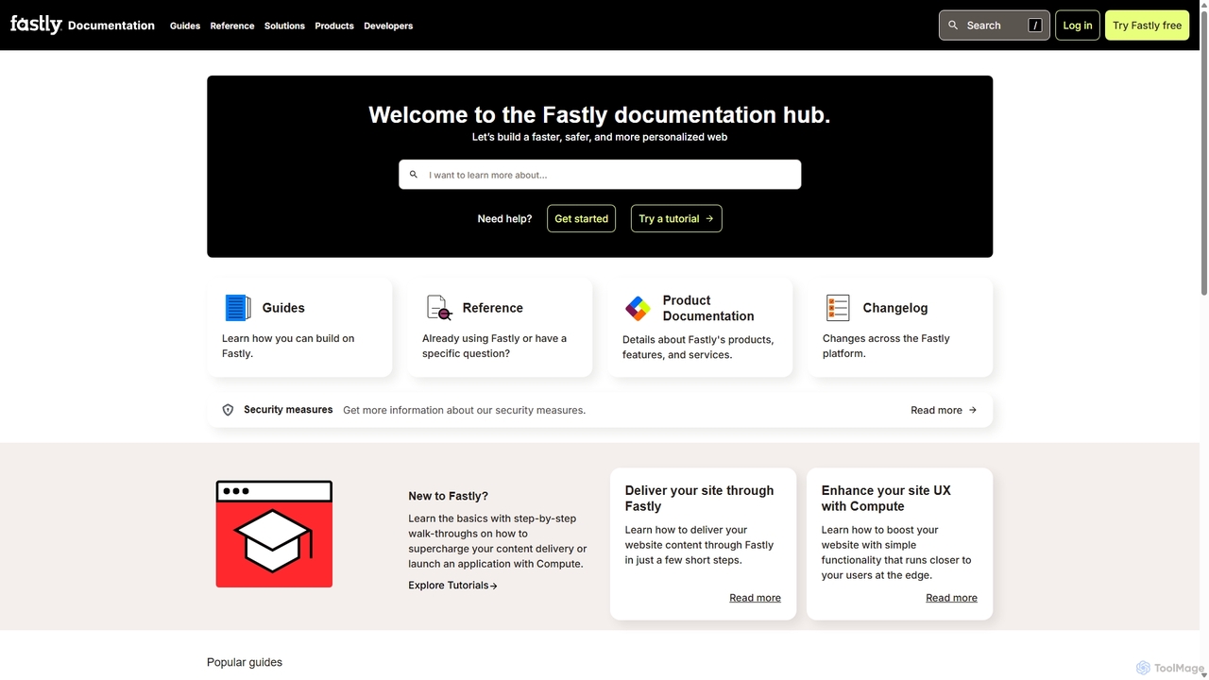Open the Changelog card title
The height and width of the screenshot is (680, 1209).
(895, 308)
